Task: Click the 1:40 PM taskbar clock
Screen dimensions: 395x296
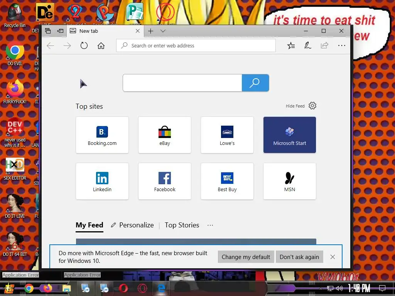Action: pos(359,288)
